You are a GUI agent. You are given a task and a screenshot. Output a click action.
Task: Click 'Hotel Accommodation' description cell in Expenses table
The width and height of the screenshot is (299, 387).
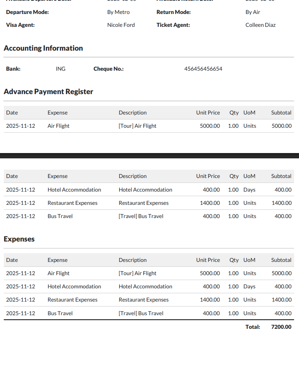point(145,286)
